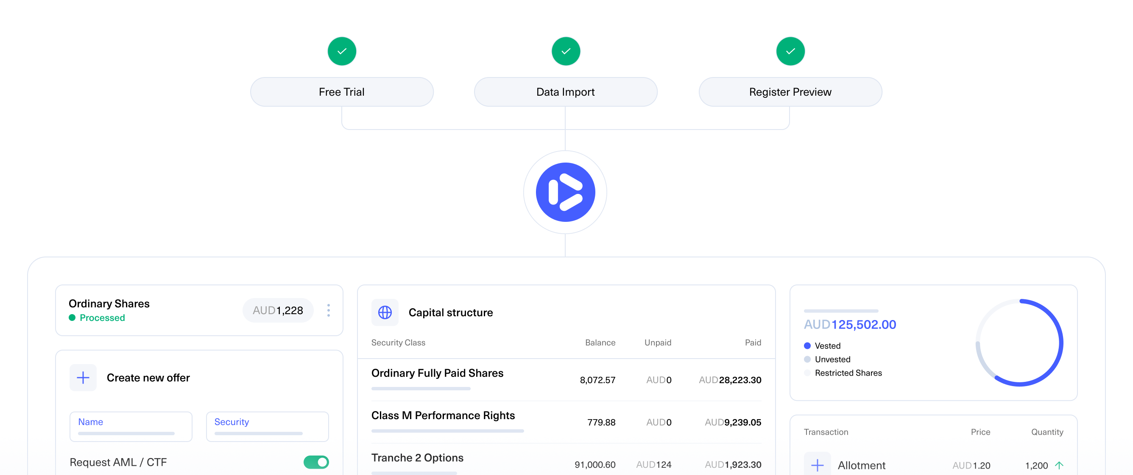Click the green checkmark above Free Trial
Image resolution: width=1133 pixels, height=475 pixels.
[x=342, y=51]
